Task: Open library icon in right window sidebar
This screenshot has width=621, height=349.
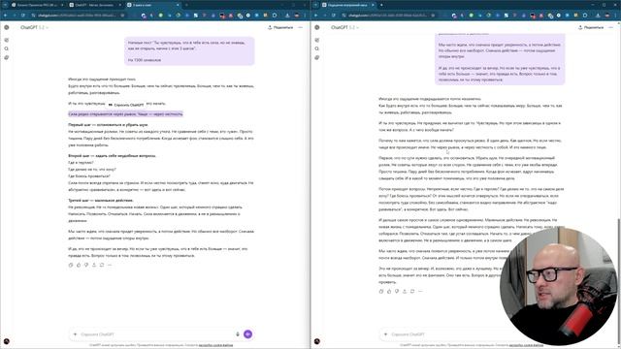Action: coord(317,57)
